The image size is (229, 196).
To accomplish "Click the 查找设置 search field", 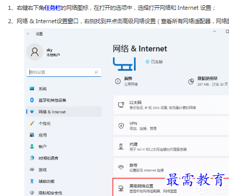I will (x=64, y=72).
